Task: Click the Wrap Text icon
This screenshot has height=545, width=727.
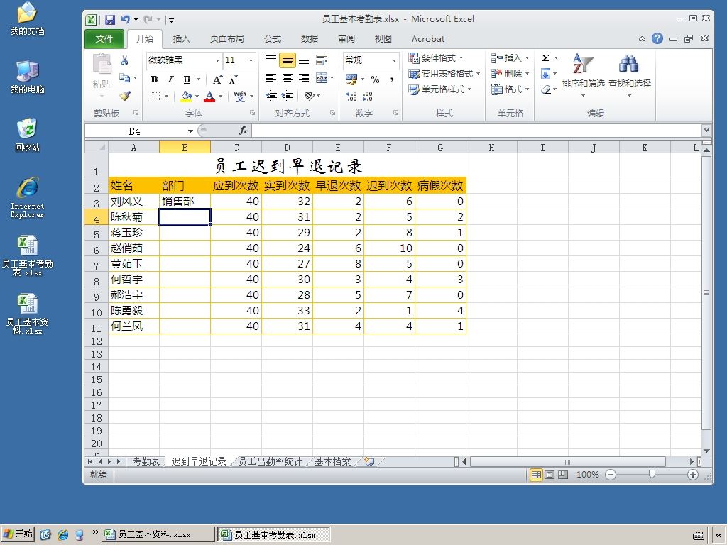Action: pos(322,60)
